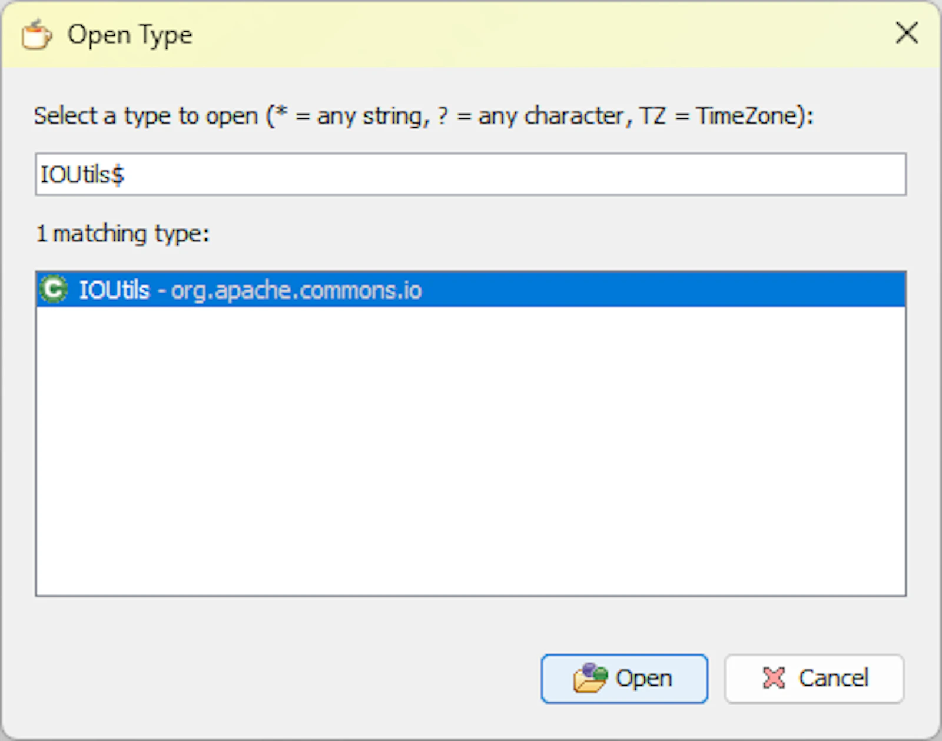Focus the type name search field
The image size is (942, 741).
tap(470, 174)
